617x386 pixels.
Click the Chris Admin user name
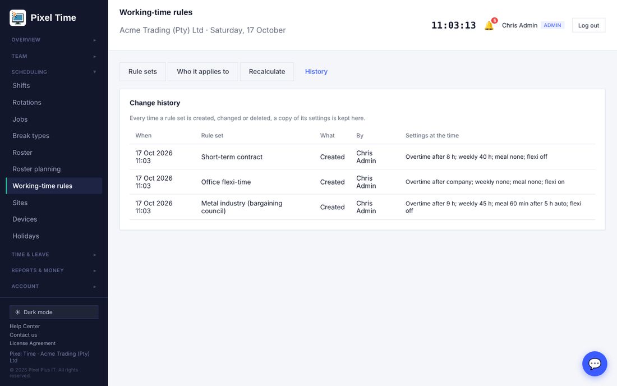point(519,26)
